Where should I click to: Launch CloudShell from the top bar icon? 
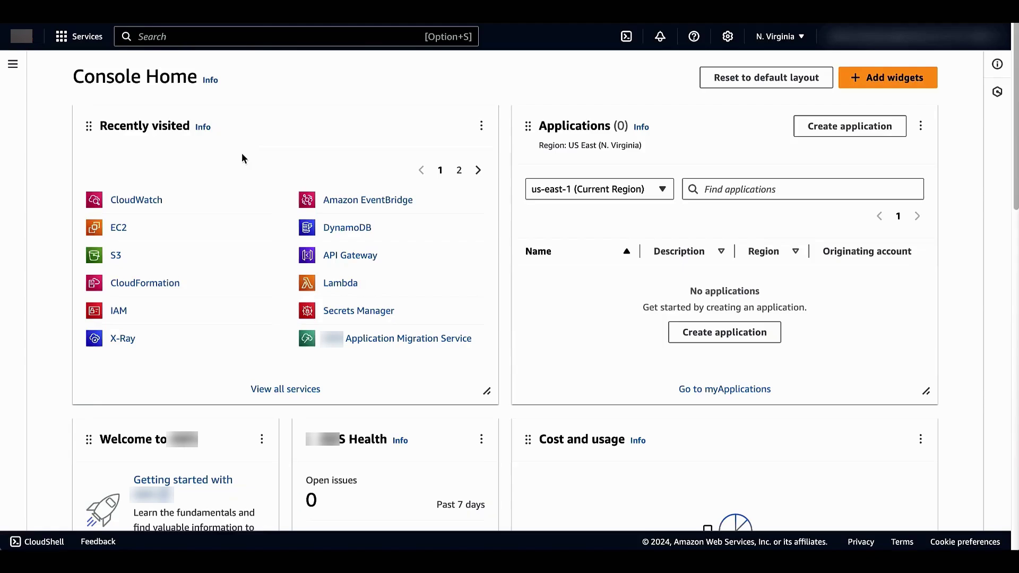pos(626,37)
